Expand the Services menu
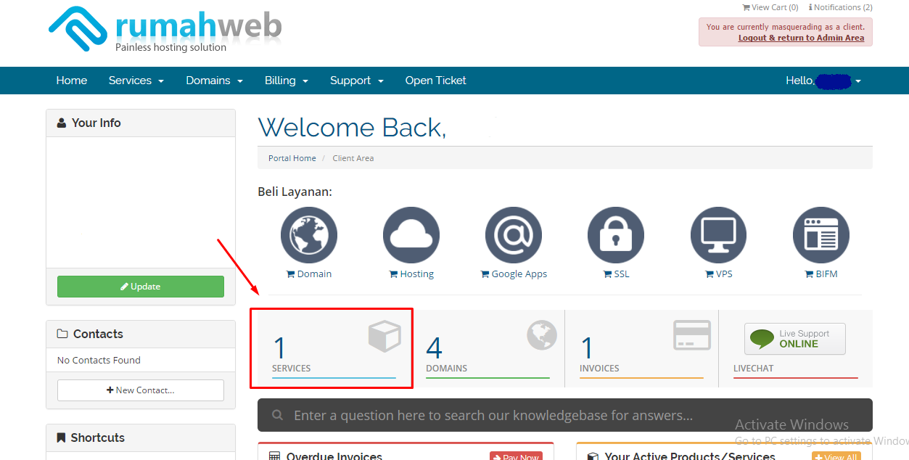Image resolution: width=909 pixels, height=460 pixels. pyautogui.click(x=136, y=81)
